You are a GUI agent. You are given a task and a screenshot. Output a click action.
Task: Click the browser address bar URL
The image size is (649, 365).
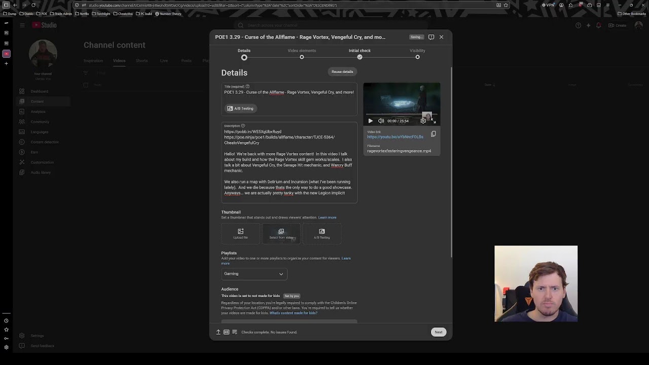[x=213, y=5]
